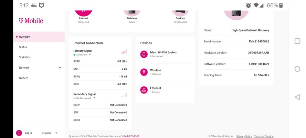
Task: Click the RSRQ value -15 dB
Action: (123, 77)
